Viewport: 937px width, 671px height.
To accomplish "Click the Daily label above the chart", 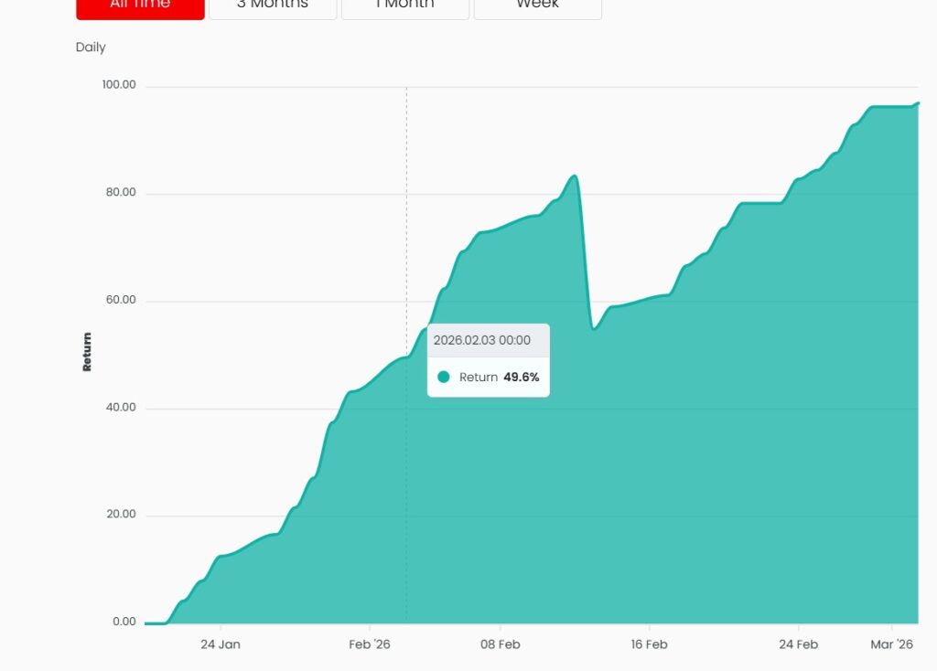I will point(91,48).
